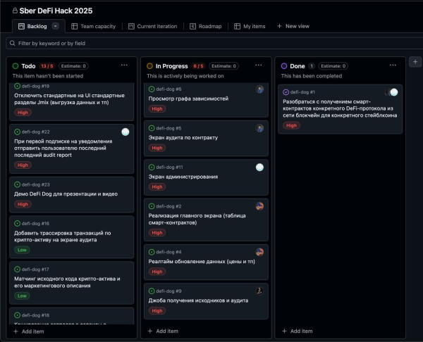Add a new column with plus button
The height and width of the screenshot is (342, 423).
point(415,62)
